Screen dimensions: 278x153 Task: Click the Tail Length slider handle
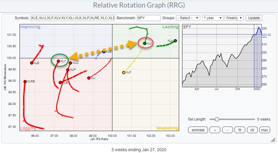point(217,119)
